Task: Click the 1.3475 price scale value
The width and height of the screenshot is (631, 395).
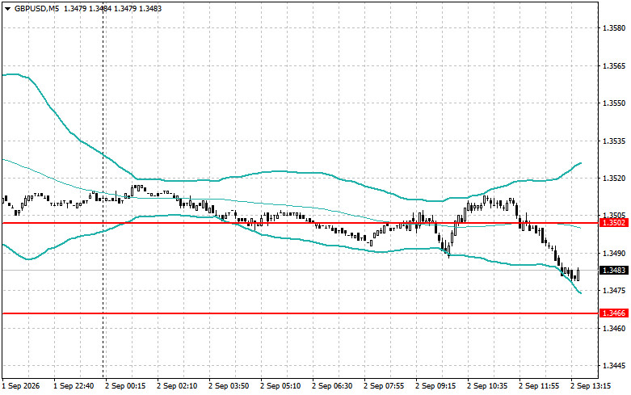Action: pos(614,291)
